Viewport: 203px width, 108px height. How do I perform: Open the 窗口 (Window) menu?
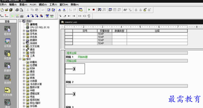[x=64, y=5]
